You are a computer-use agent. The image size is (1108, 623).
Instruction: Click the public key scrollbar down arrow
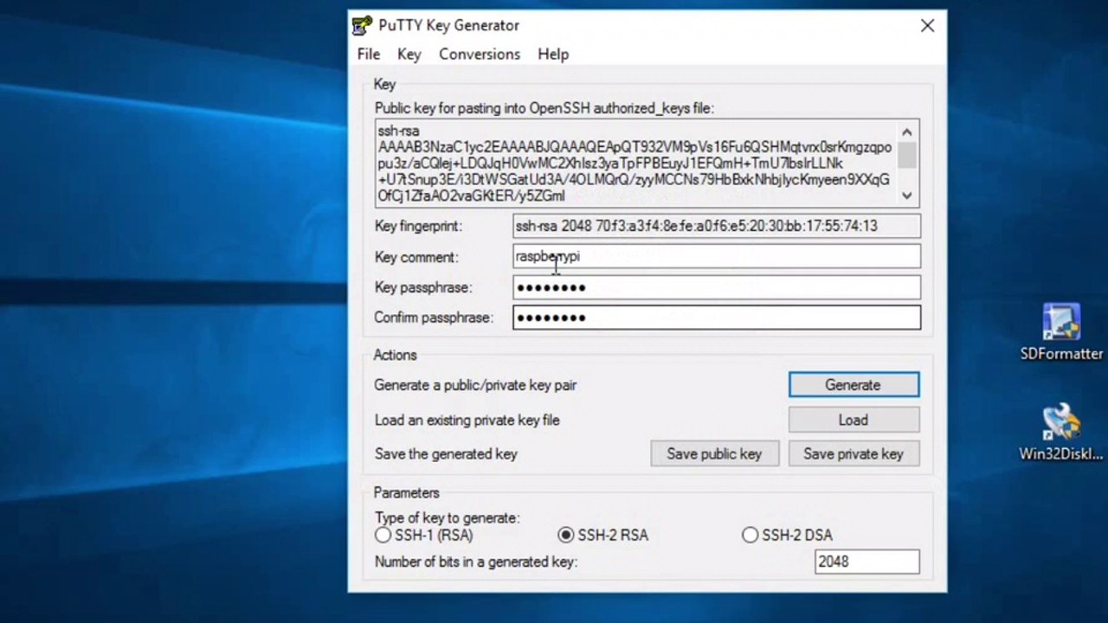tap(906, 195)
